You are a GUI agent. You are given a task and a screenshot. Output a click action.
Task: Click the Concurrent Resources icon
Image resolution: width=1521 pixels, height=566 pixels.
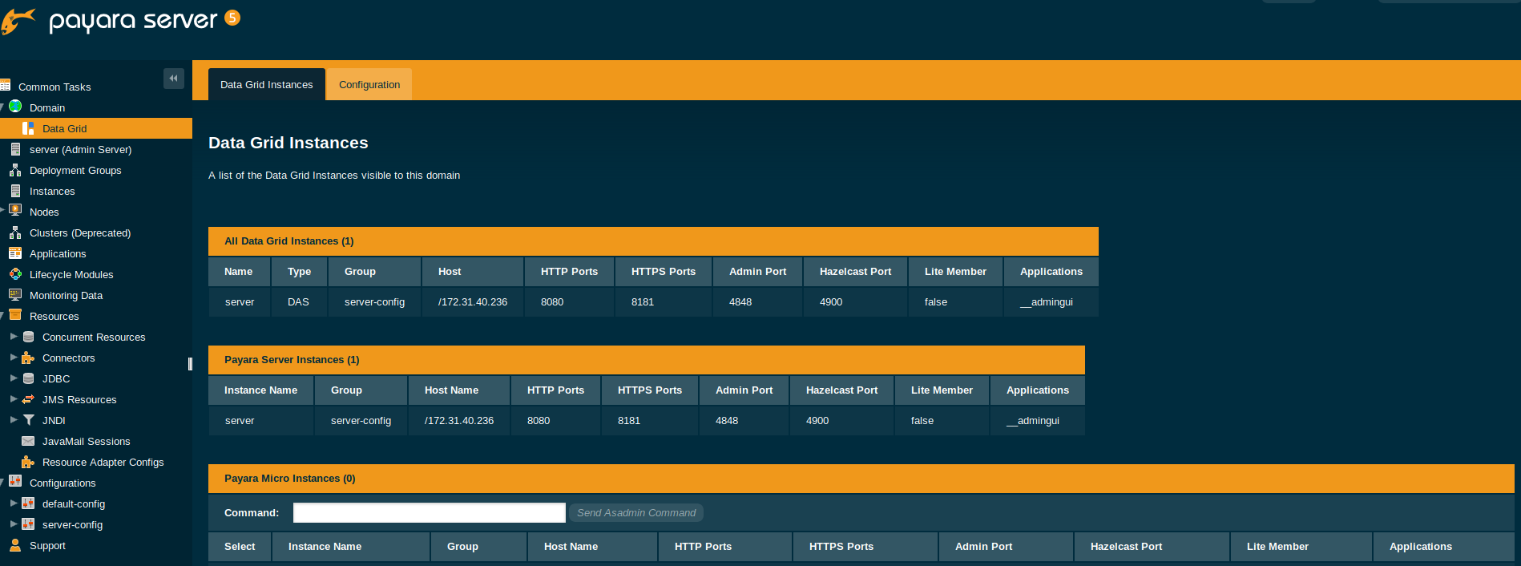[x=28, y=337]
